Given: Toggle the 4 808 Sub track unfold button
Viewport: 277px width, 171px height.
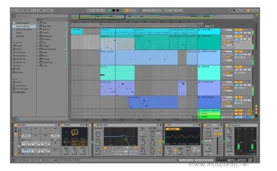Looking at the screenshot, I should 199,67.
